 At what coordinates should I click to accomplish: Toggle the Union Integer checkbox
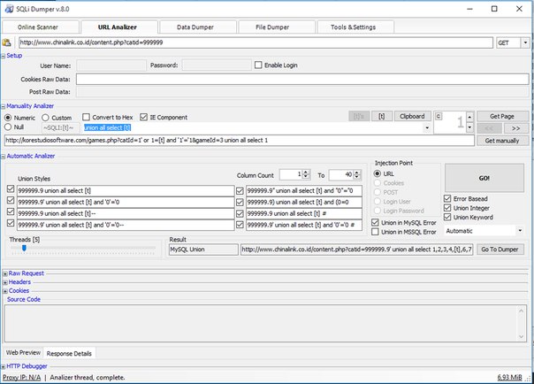click(x=447, y=208)
